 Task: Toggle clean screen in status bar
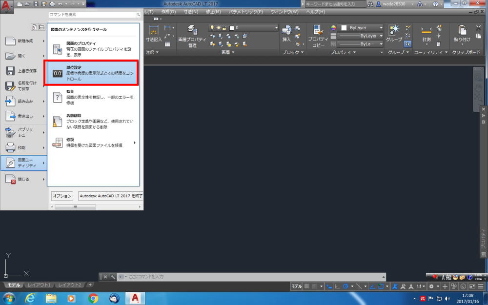(x=472, y=286)
